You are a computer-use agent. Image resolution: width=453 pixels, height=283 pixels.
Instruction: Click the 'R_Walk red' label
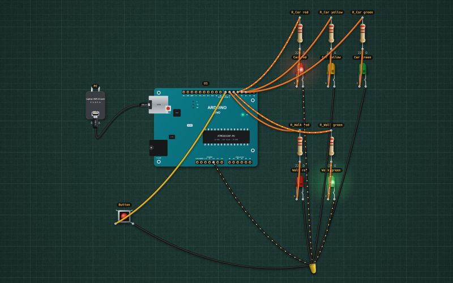click(x=300, y=125)
